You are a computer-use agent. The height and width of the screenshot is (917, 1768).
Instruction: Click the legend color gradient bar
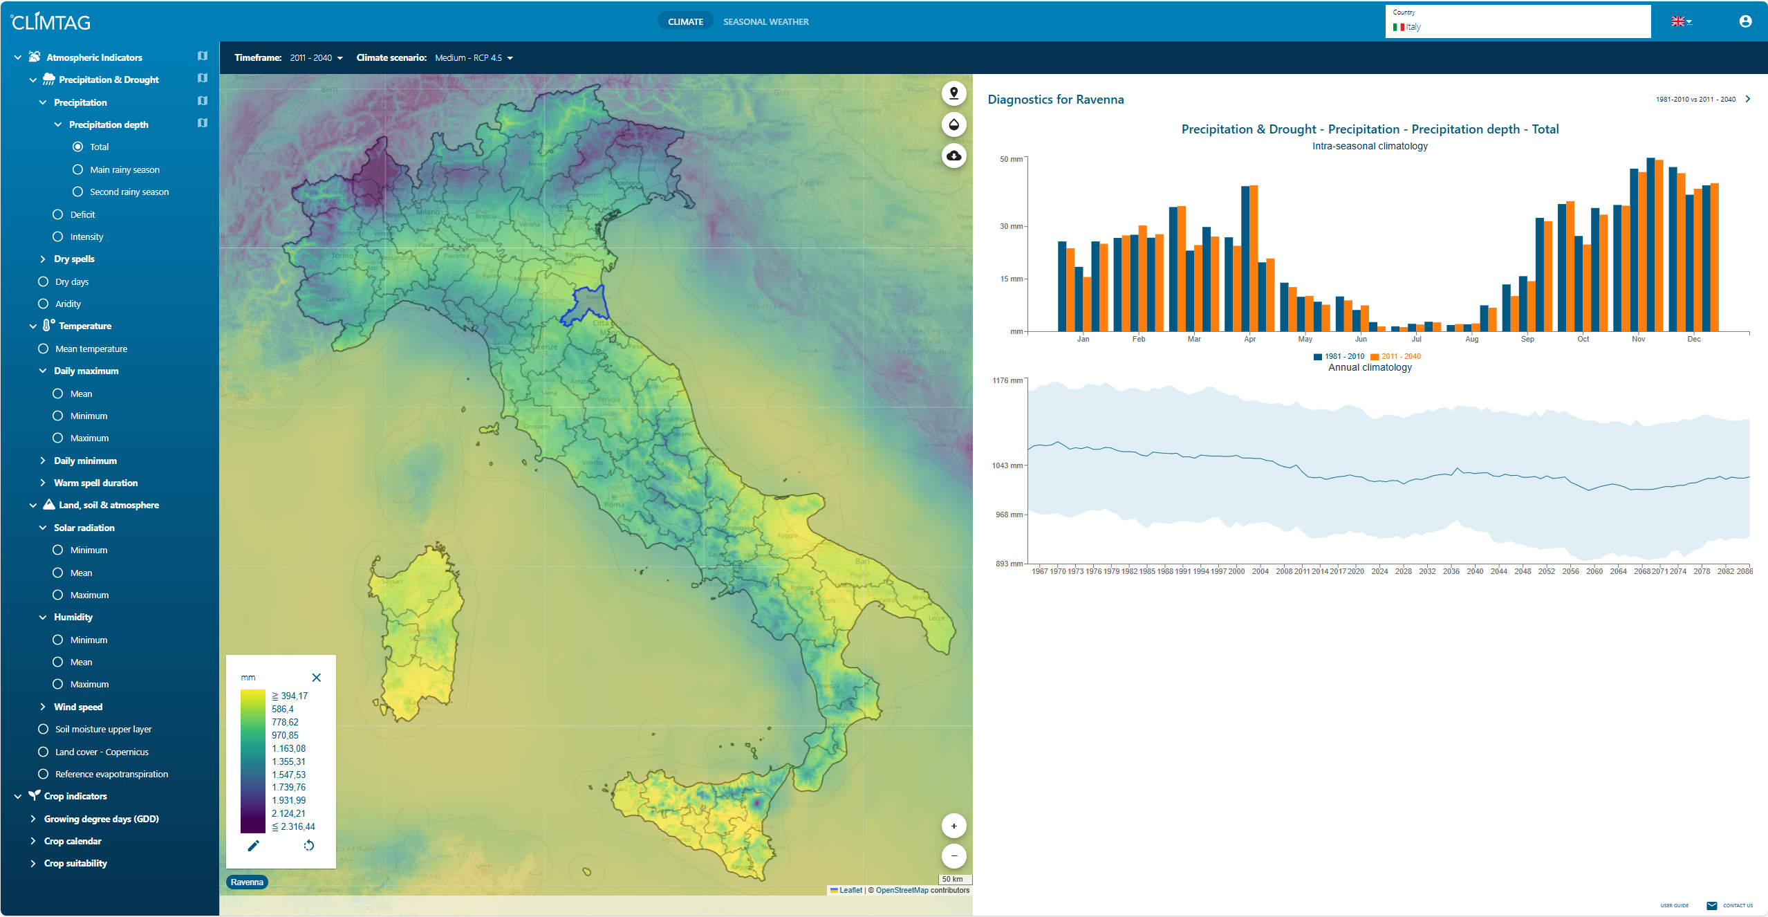pos(252,761)
